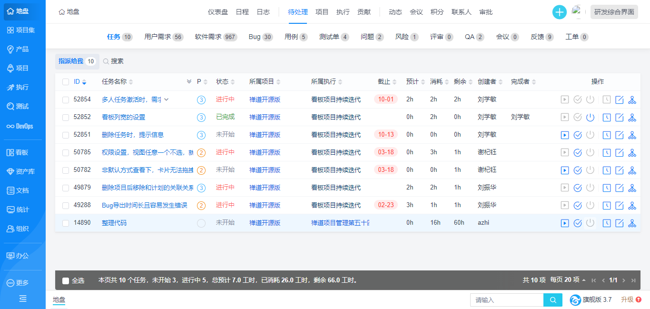
Task: Switch to 仪表盘 tab
Action: (218, 12)
